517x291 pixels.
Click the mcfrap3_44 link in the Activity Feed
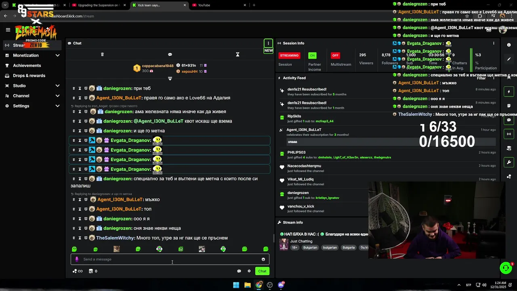point(324,121)
